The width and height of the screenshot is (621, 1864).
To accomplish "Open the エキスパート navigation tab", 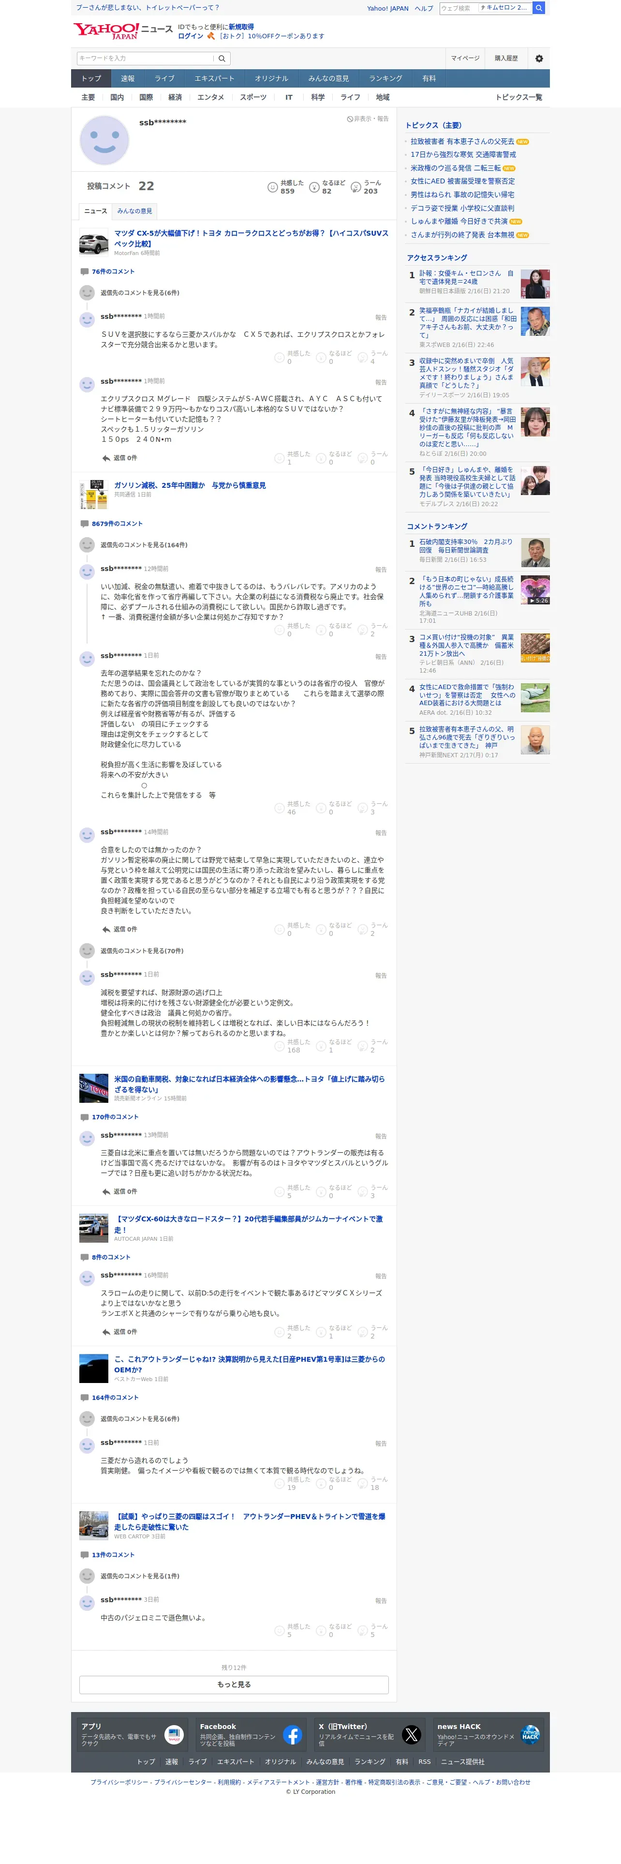I will tap(214, 78).
